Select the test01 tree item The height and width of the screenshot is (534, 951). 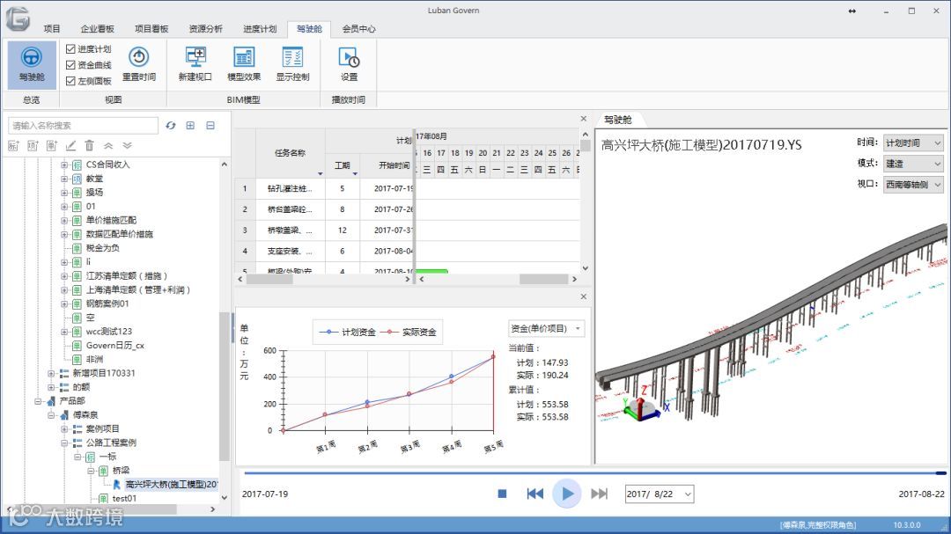click(124, 498)
